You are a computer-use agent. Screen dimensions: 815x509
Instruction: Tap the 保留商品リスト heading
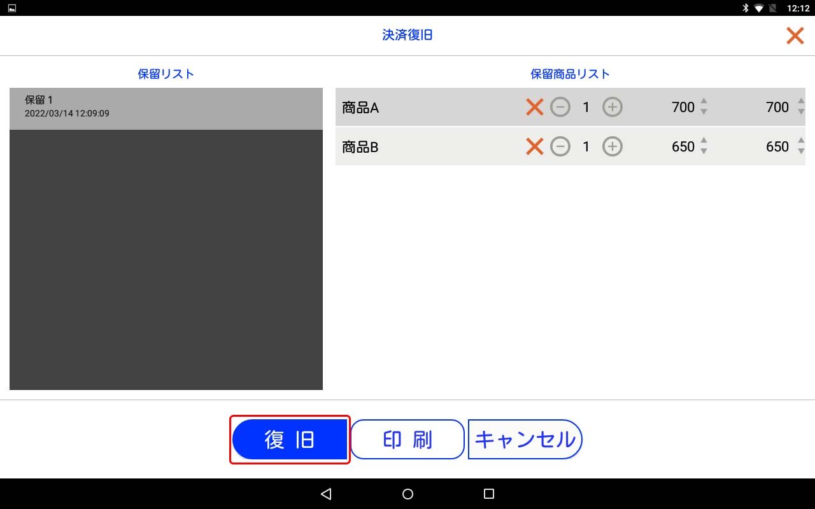(570, 74)
